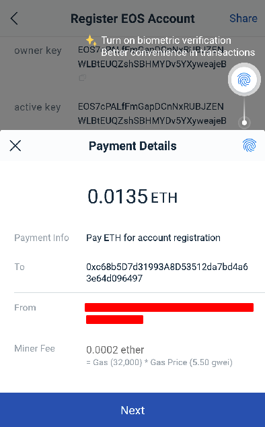
Task: Tap the highlighted fingerprint circle in the tooltip
Action: [x=244, y=79]
